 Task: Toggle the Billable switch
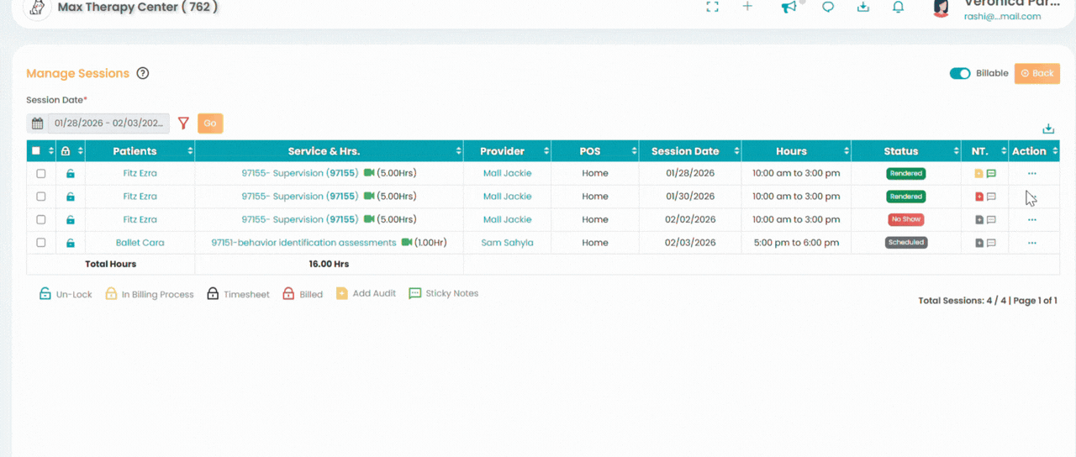(x=959, y=73)
